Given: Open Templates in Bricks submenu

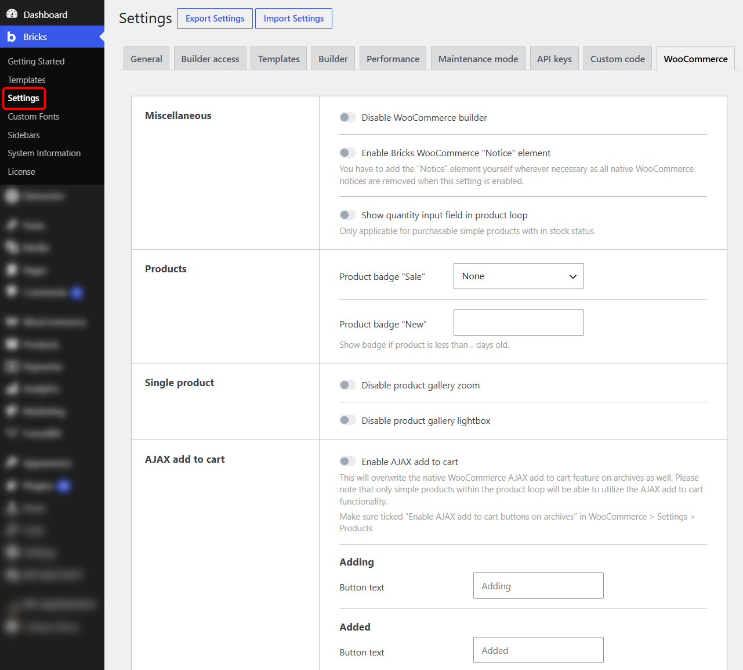Looking at the screenshot, I should click(x=27, y=80).
